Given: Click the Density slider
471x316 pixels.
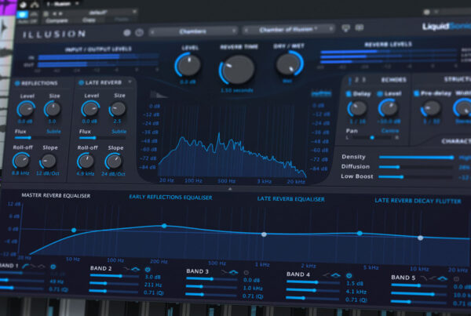Looking at the screenshot, I should click(416, 158).
